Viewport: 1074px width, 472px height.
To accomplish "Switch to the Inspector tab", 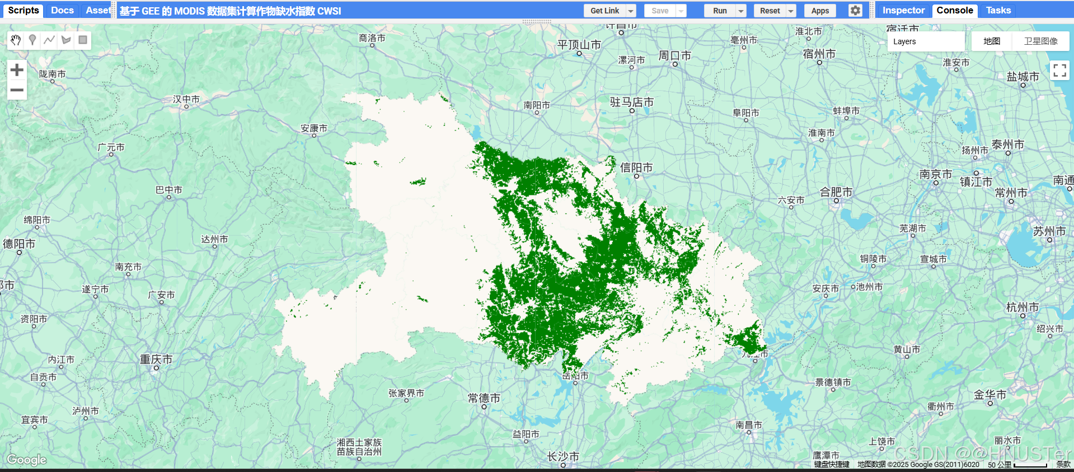I will (903, 10).
